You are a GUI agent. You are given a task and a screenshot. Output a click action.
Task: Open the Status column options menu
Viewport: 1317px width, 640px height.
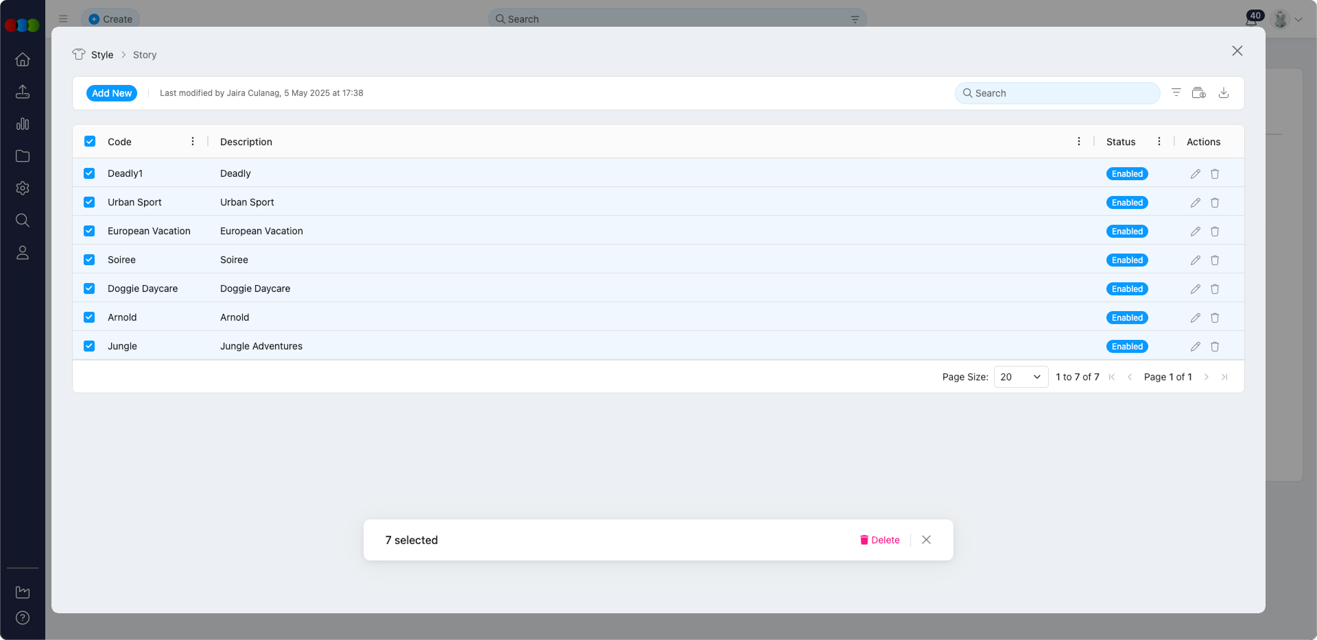pyautogui.click(x=1159, y=141)
